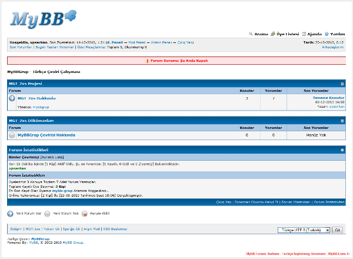This screenshot has height=259, width=353.
Task: Open the RSS Beslemesi footer link
Action: click(x=115, y=228)
